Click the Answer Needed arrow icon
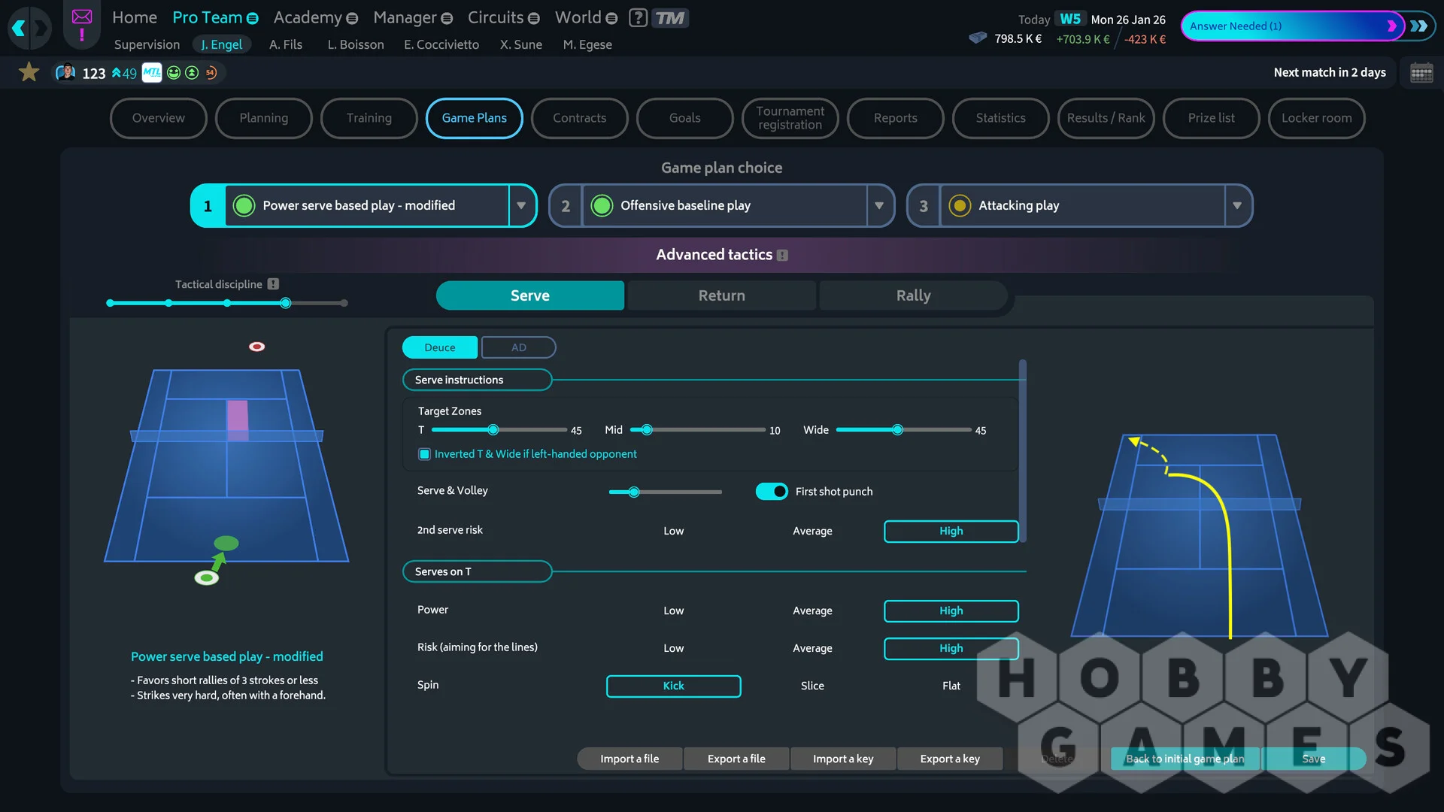Image resolution: width=1444 pixels, height=812 pixels. coord(1391,26)
